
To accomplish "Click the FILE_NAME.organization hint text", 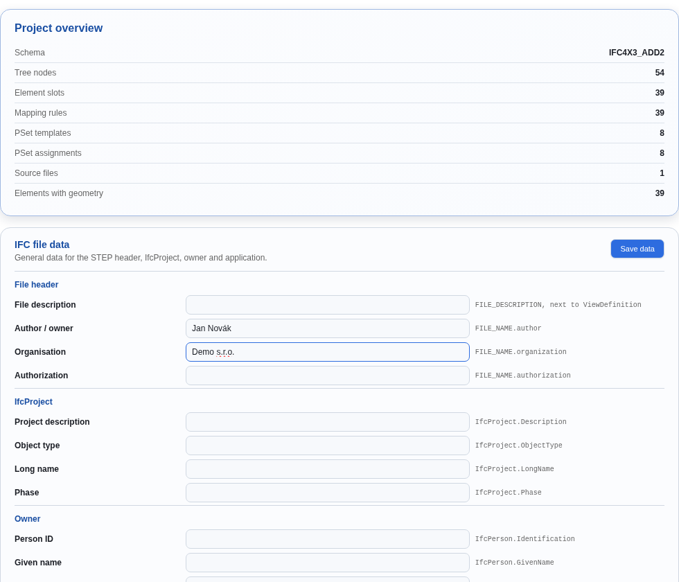I will tap(520, 352).
